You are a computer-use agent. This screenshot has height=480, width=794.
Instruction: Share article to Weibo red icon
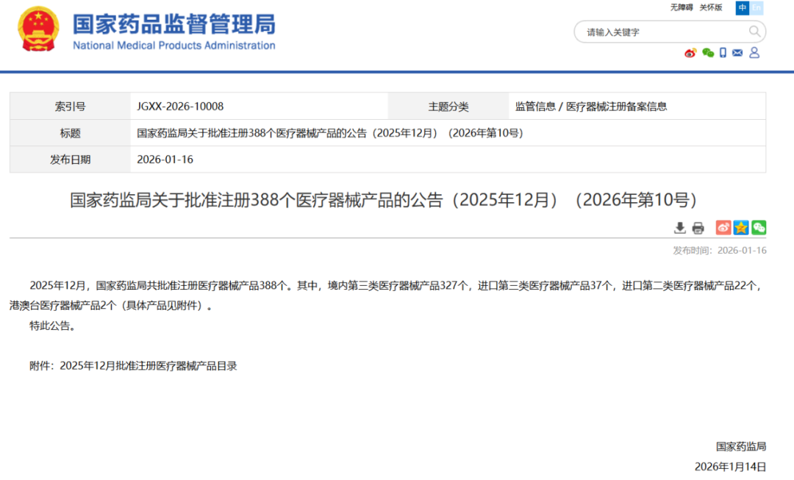click(x=723, y=228)
